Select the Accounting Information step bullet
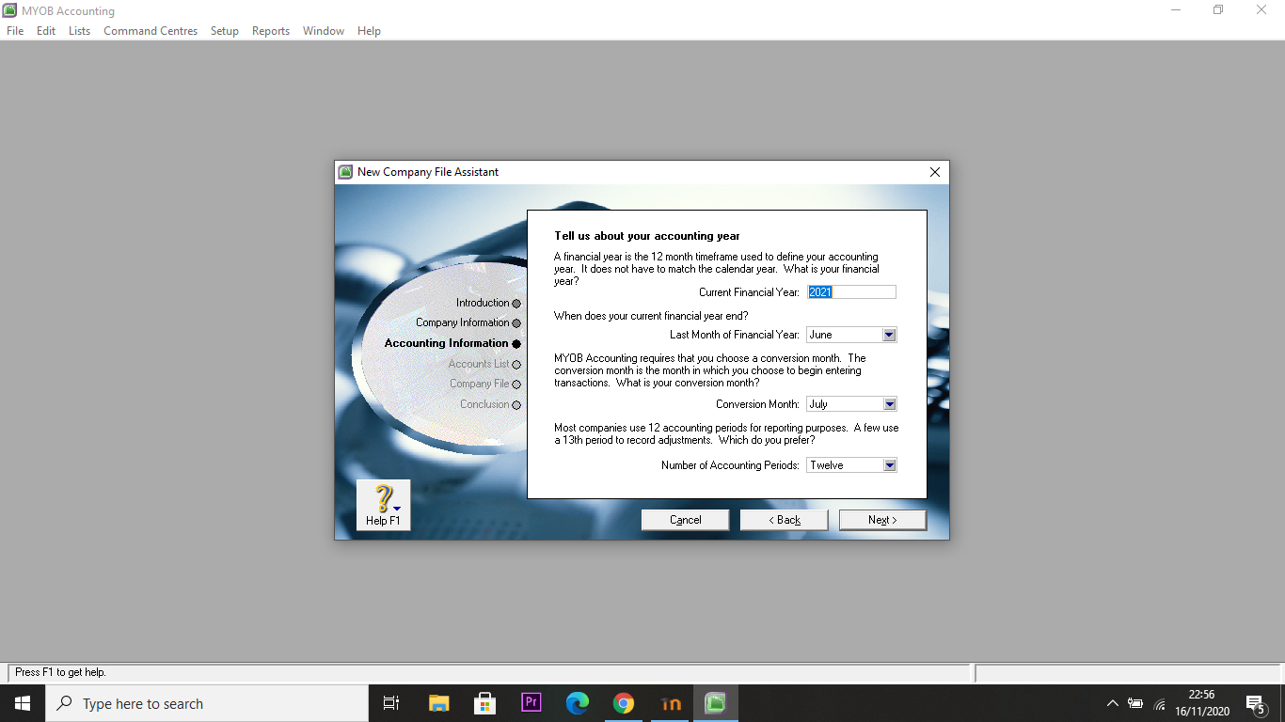1285x722 pixels. click(516, 344)
